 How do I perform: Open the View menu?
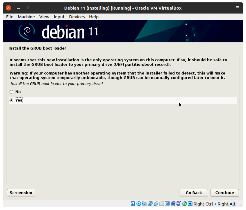[44, 17]
